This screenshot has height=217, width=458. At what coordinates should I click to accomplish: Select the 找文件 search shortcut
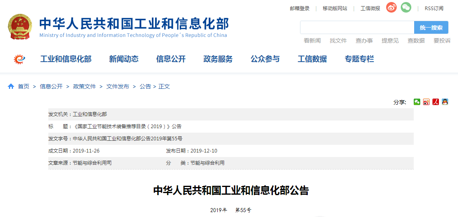point(338,41)
